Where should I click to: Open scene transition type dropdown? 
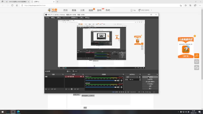(x=132, y=77)
